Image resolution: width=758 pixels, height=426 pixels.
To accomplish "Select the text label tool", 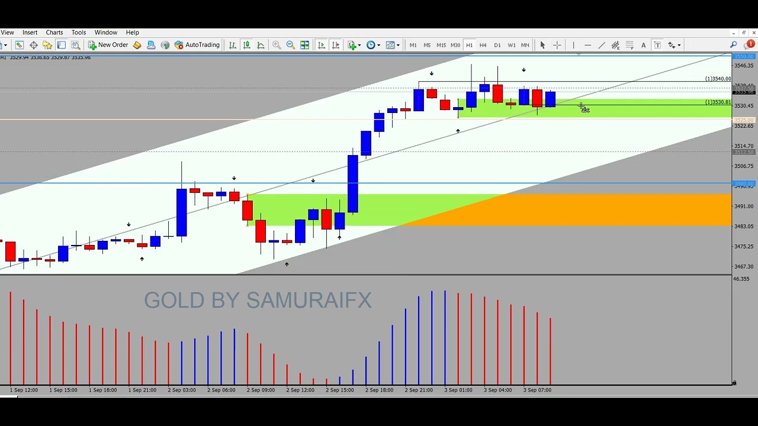I will point(657,45).
